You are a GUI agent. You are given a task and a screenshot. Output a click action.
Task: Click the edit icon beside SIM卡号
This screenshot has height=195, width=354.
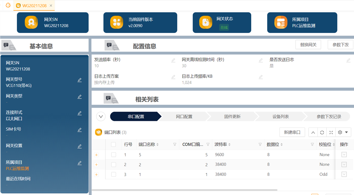pyautogui.click(x=80, y=130)
